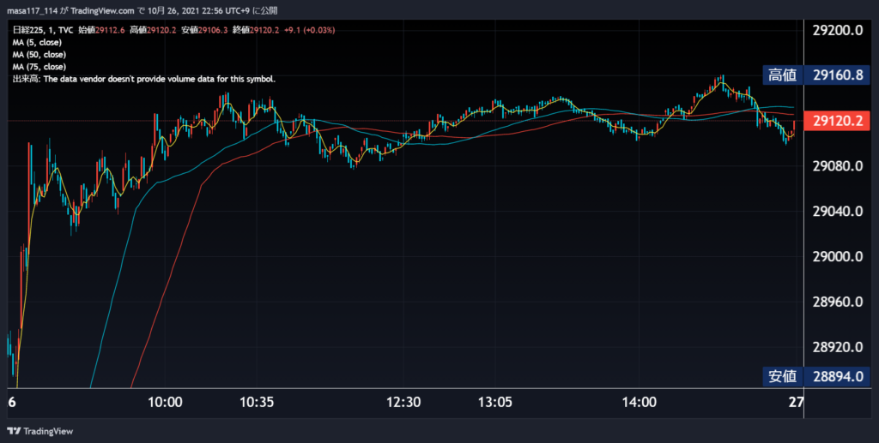Click the 13:05 time axis label

[495, 402]
